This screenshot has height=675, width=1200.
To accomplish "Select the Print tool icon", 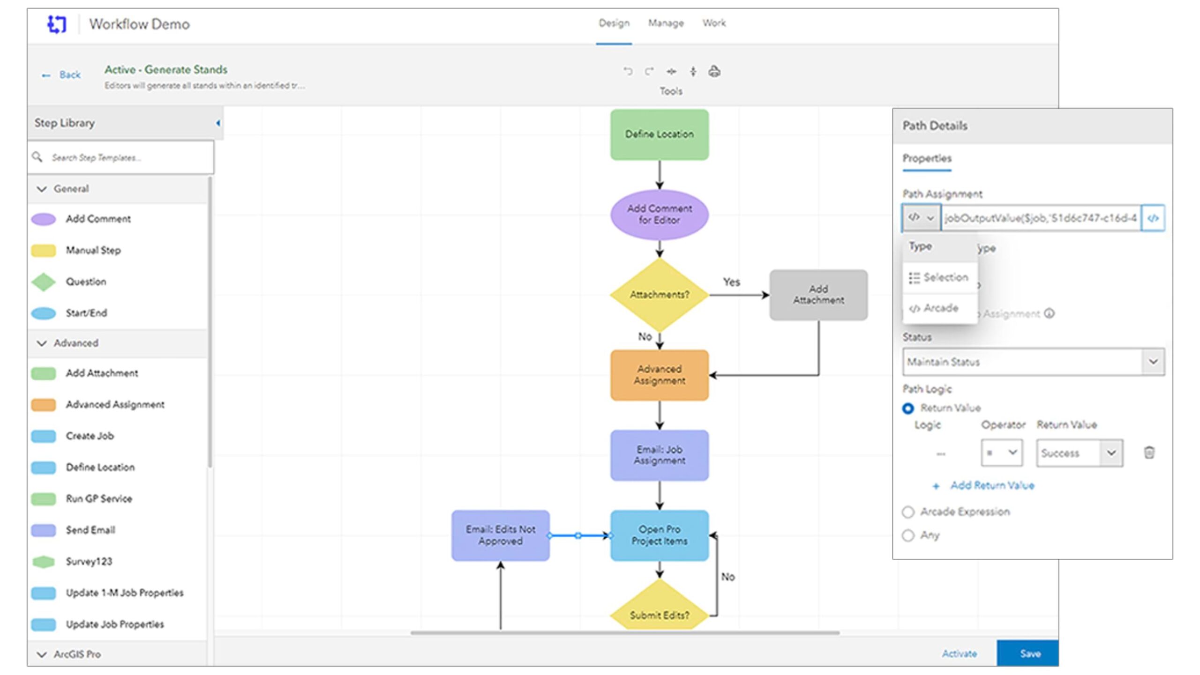I will pyautogui.click(x=714, y=71).
